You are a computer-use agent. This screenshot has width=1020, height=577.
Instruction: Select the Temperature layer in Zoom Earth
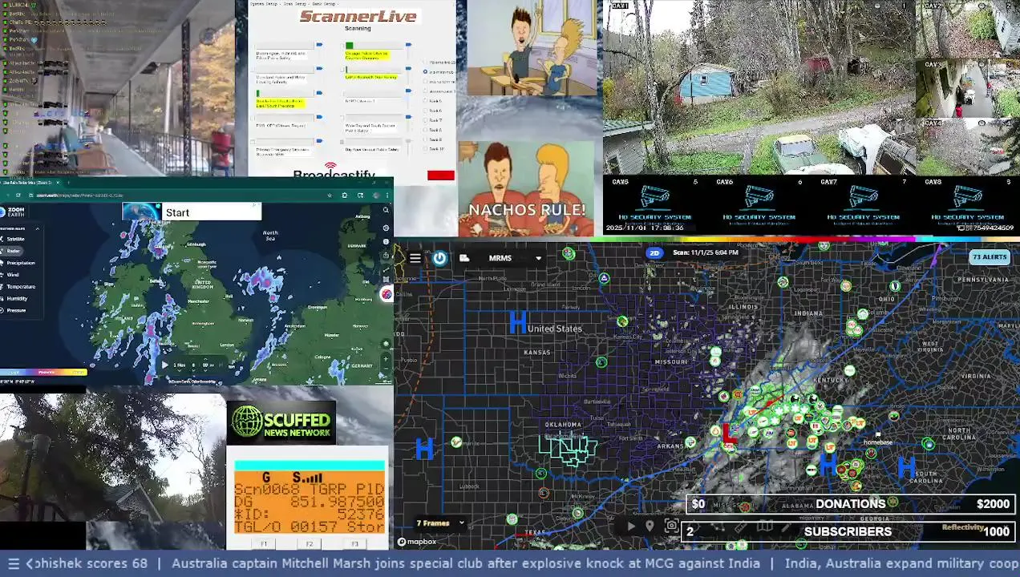pos(21,286)
